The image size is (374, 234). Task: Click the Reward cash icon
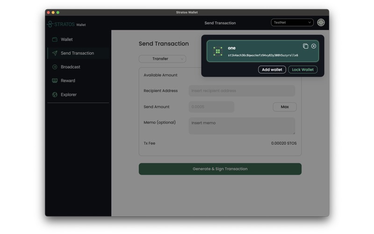tap(55, 80)
